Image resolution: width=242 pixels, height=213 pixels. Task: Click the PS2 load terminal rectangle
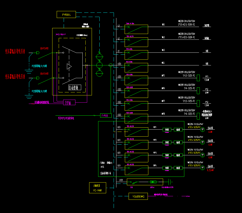pos(198,91)
